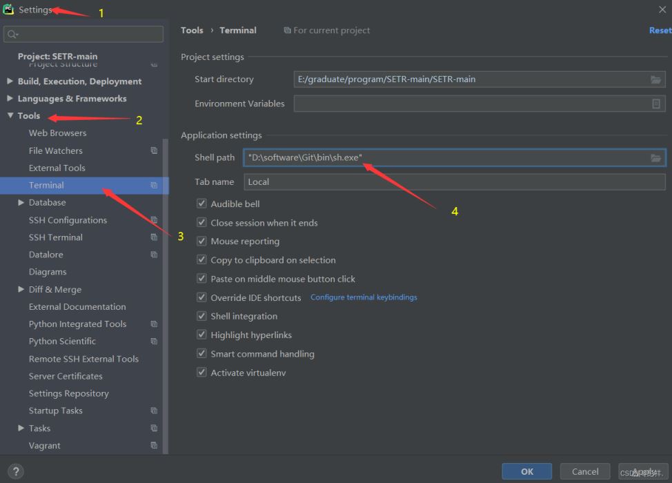Viewport: 672px width, 483px height.
Task: Click the help question mark icon
Action: [x=15, y=471]
